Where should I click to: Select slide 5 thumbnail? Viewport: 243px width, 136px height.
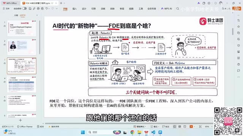[22, 103]
